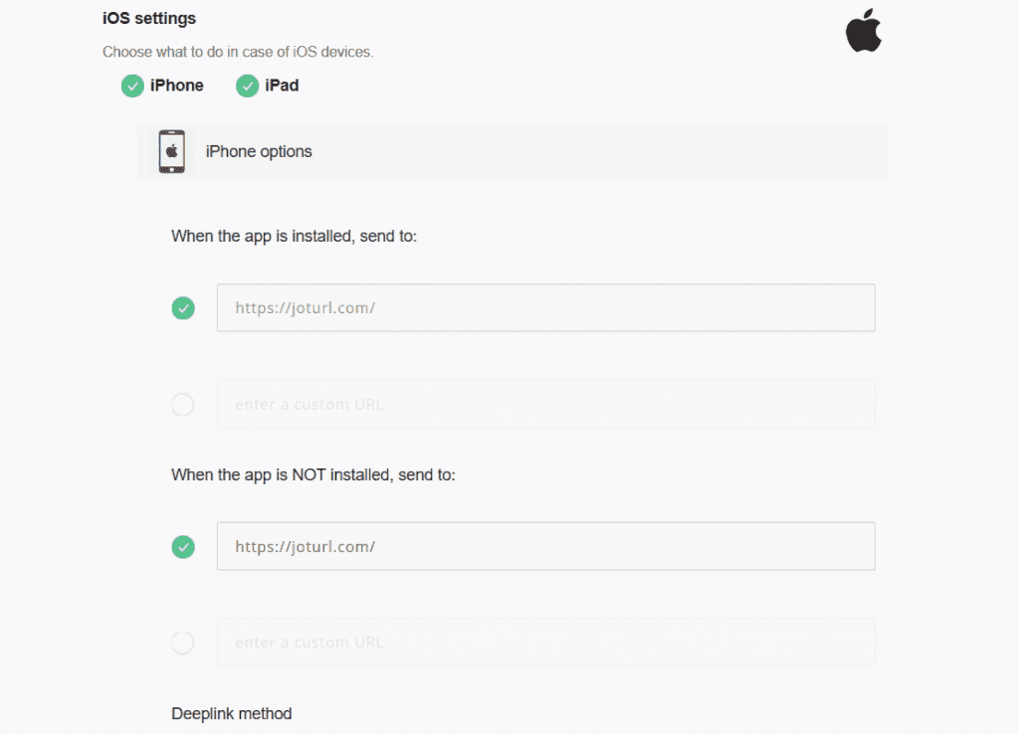This screenshot has width=1019, height=734.
Task: Click the iPhone label text
Action: pyautogui.click(x=177, y=86)
